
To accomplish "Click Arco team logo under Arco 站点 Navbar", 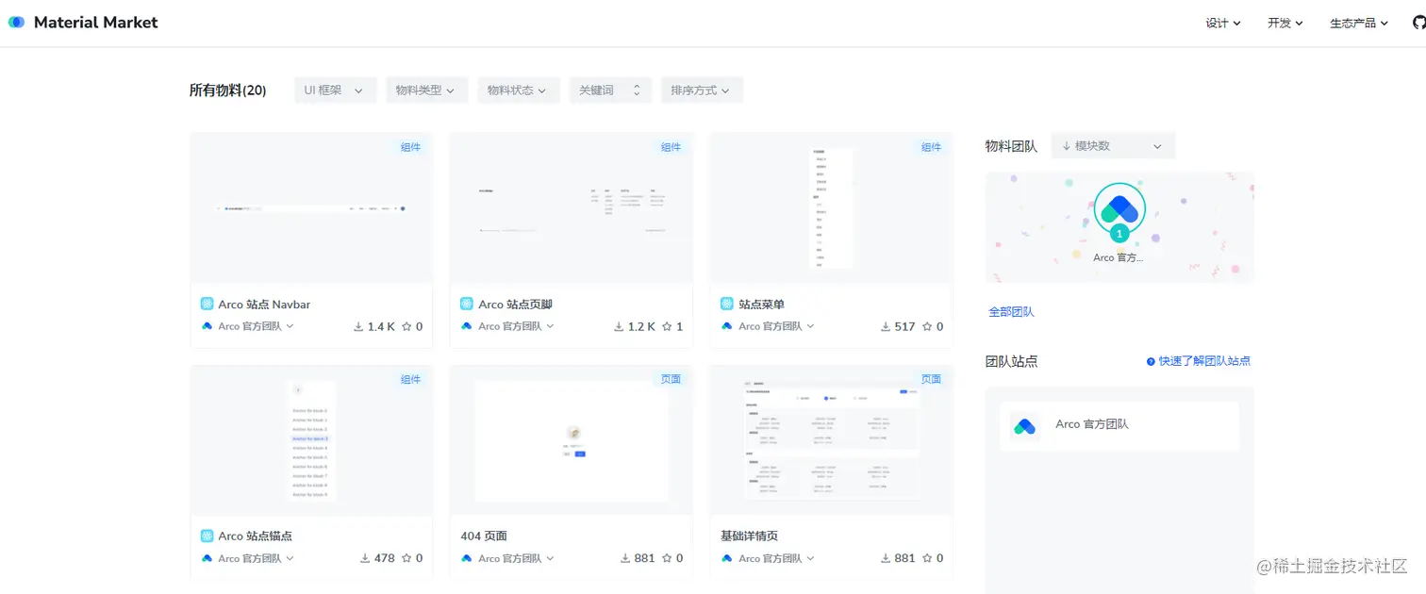I will (x=207, y=326).
